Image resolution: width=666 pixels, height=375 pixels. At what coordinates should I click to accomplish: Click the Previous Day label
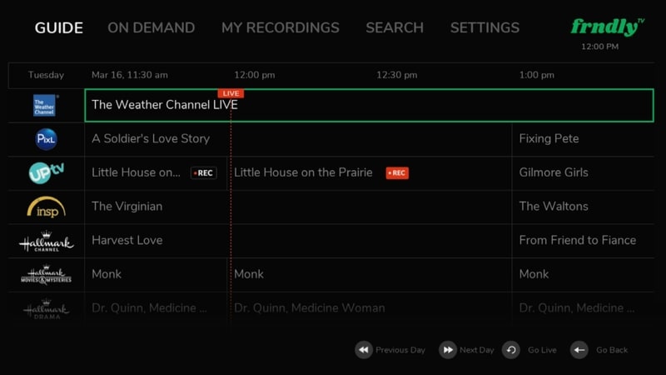point(400,350)
